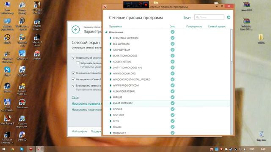271x152 pixels.
Task: Open the 'Мой профиль' link
Action: tap(79, 131)
